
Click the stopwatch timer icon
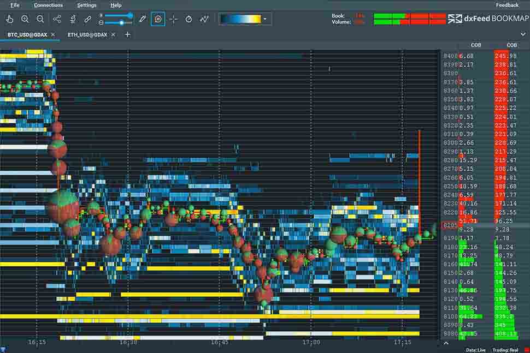click(189, 19)
